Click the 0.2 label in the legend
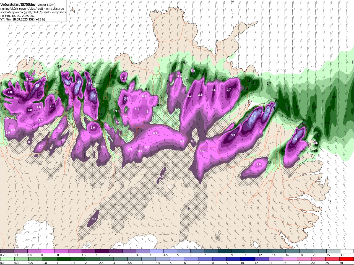The width and height of the screenshot is (354, 265). (2, 255)
